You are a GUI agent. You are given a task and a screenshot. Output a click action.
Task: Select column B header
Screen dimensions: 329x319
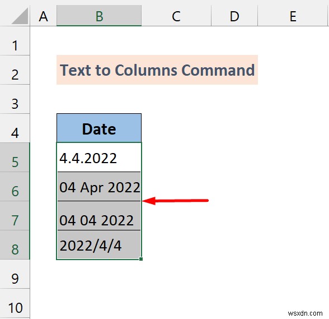point(99,16)
